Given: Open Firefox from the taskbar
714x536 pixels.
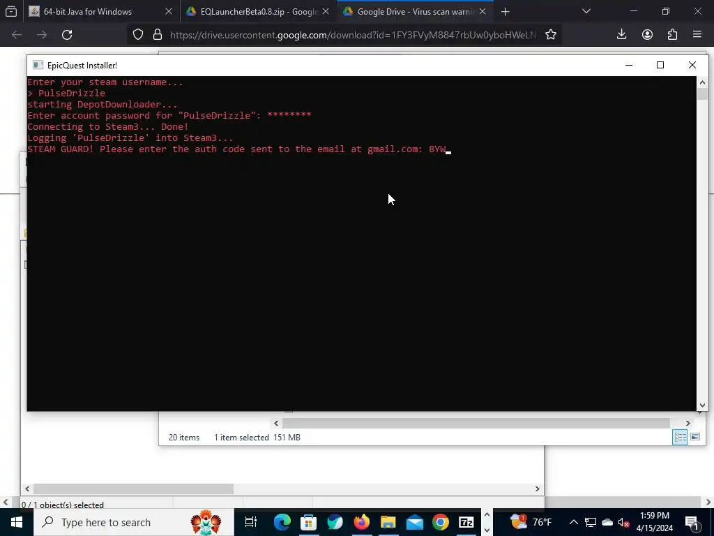Looking at the screenshot, I should (362, 522).
